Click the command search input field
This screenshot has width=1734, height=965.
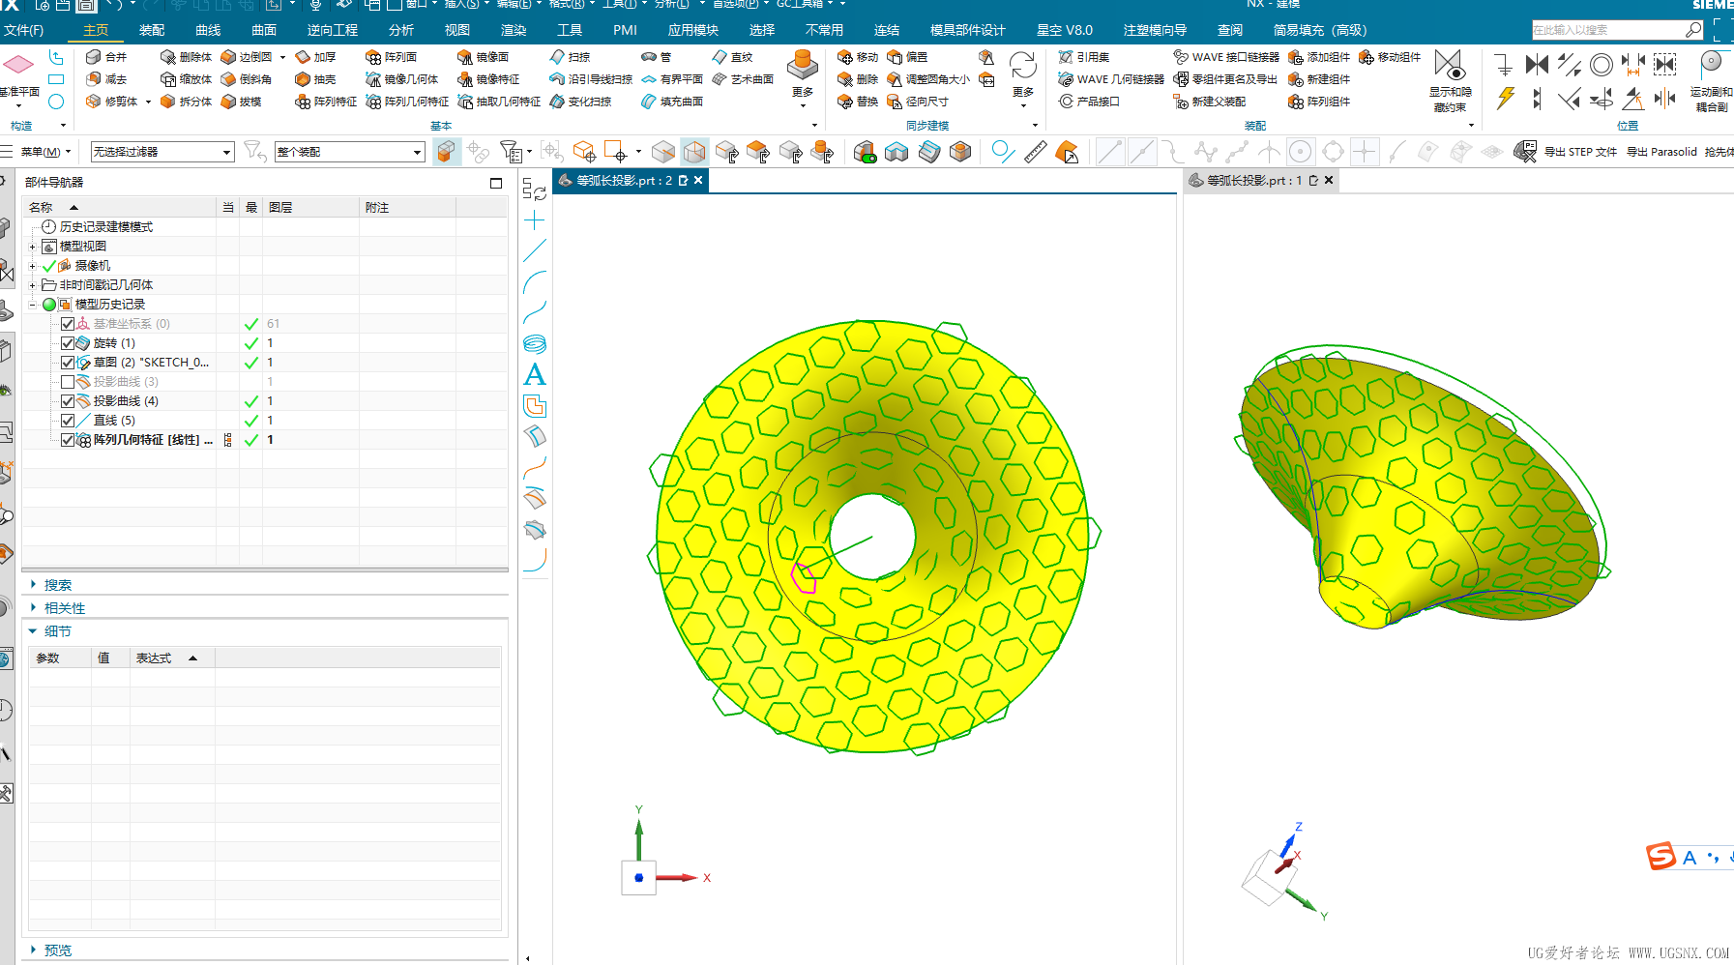point(1607,30)
